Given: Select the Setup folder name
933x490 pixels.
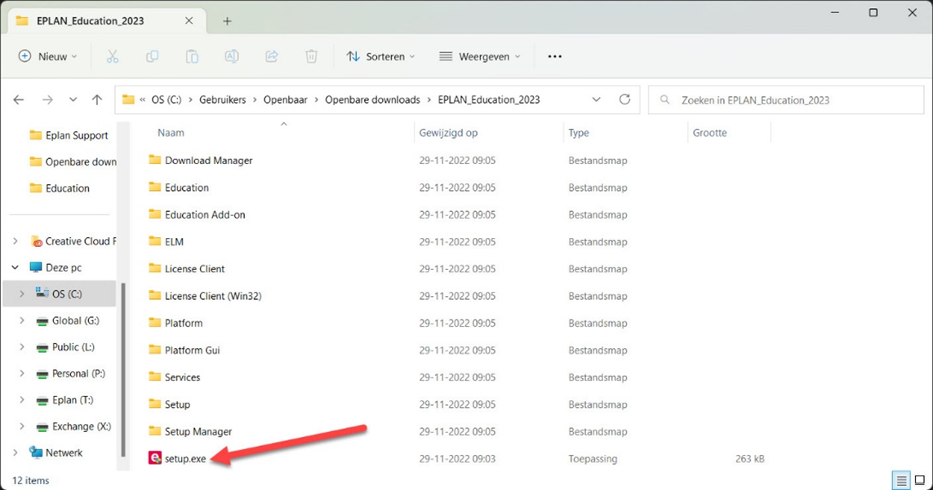Looking at the screenshot, I should pyautogui.click(x=177, y=404).
